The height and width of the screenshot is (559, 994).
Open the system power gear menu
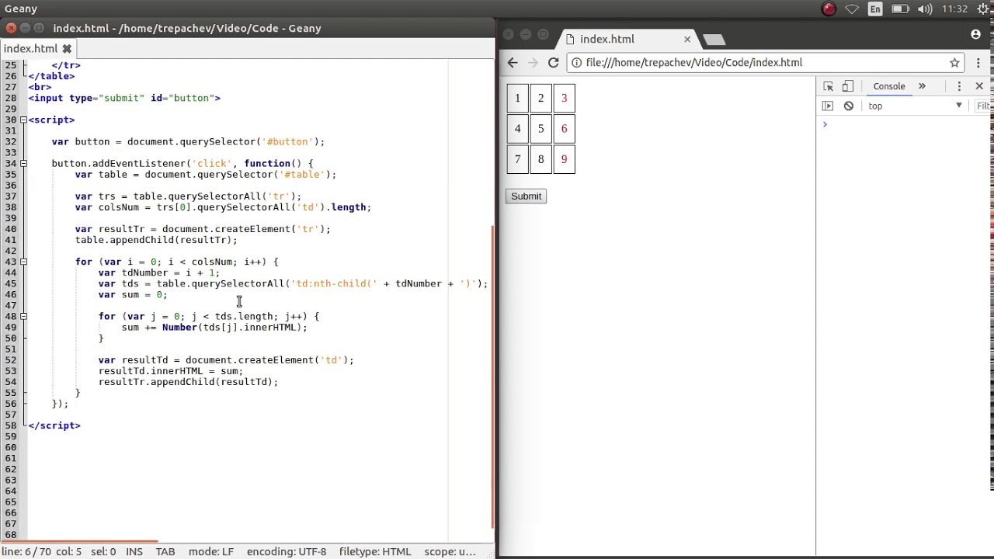tap(985, 9)
